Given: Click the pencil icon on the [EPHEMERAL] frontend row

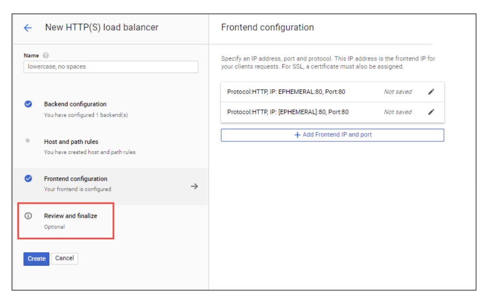Looking at the screenshot, I should [431, 112].
